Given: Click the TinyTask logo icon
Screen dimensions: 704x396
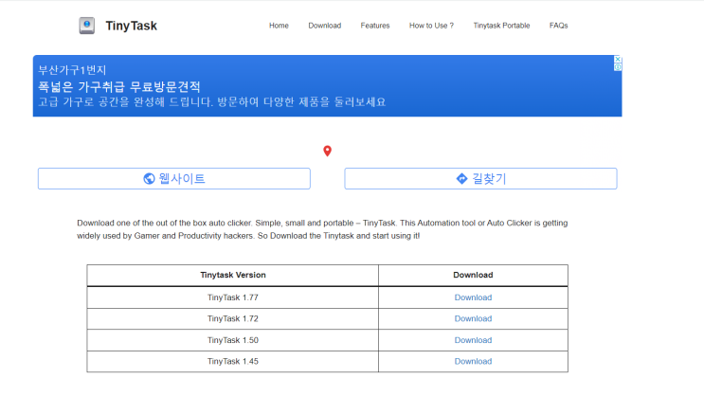Looking at the screenshot, I should click(x=86, y=26).
